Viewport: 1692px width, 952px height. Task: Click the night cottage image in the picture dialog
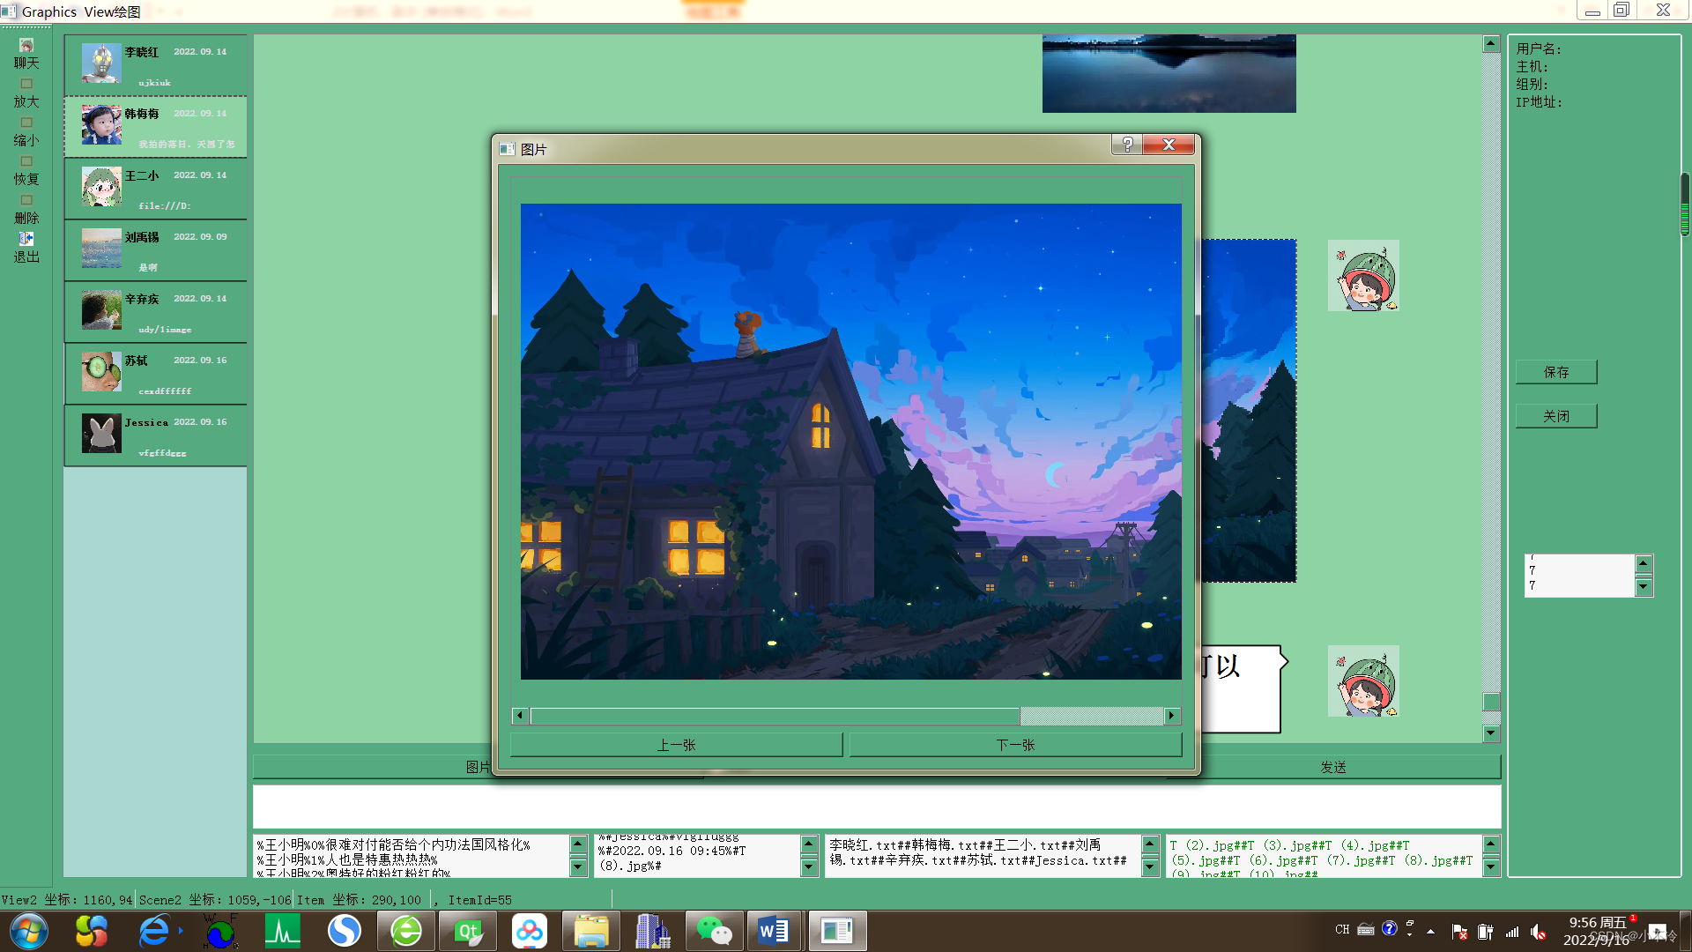pos(850,442)
